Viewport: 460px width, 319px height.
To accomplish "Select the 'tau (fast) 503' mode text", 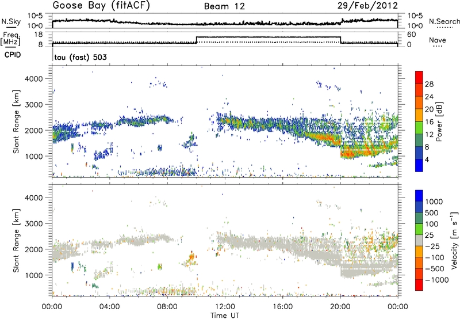I will pyautogui.click(x=80, y=57).
